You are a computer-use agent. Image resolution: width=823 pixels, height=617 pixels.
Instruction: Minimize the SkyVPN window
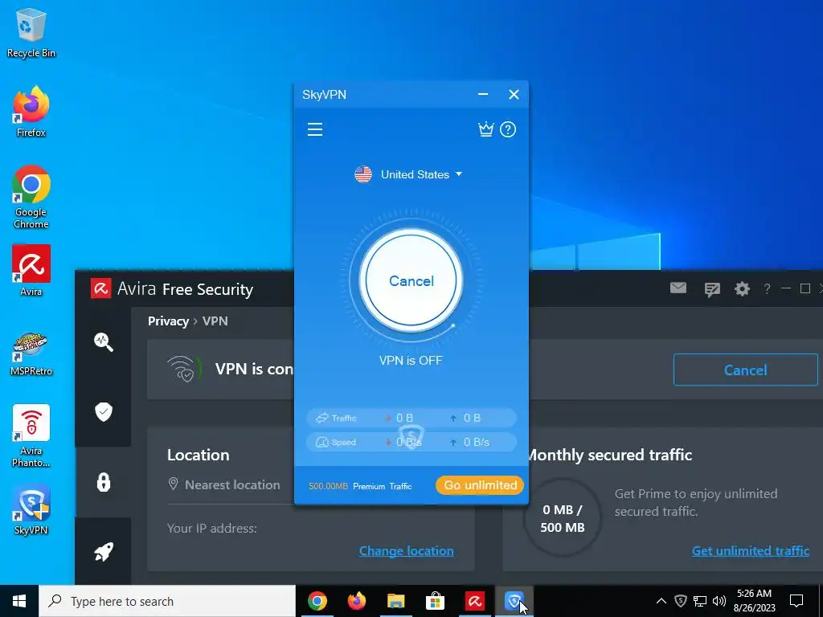pos(483,95)
